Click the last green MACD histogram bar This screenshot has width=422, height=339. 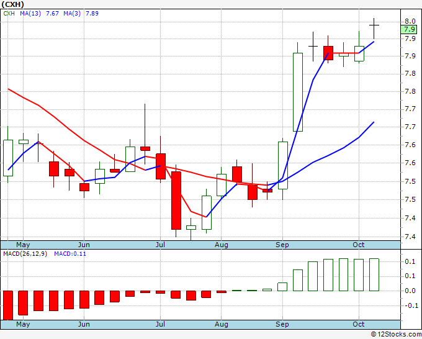tap(374, 274)
